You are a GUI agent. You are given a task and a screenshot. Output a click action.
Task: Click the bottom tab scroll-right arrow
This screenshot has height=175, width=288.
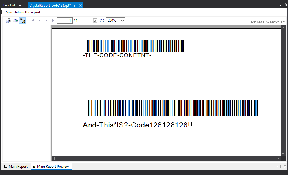click(x=281, y=167)
